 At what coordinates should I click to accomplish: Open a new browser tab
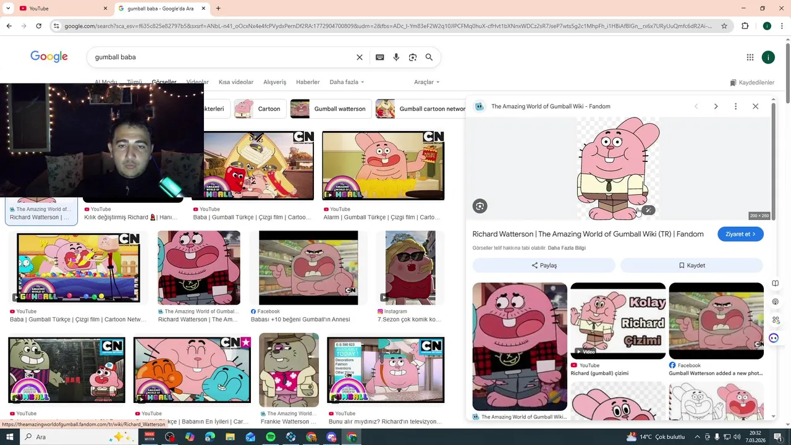(x=218, y=8)
